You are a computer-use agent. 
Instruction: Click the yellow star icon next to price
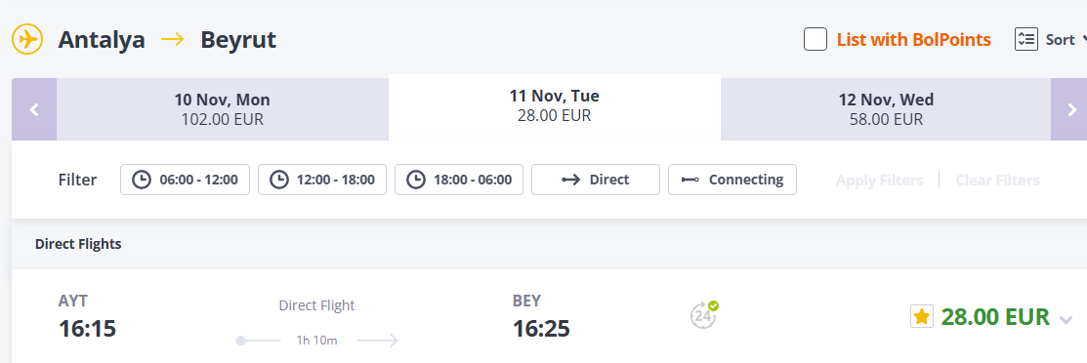tap(921, 316)
